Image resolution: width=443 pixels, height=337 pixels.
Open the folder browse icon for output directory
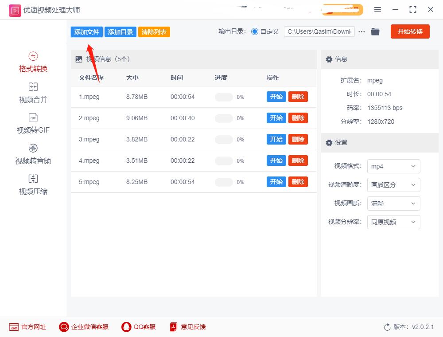click(375, 31)
